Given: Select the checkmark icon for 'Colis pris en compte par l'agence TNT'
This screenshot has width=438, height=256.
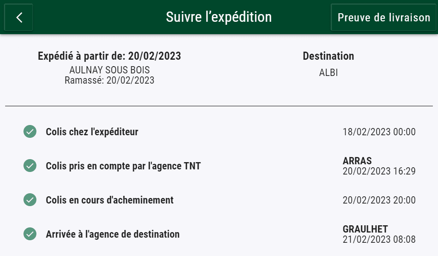Looking at the screenshot, I should click(29, 166).
